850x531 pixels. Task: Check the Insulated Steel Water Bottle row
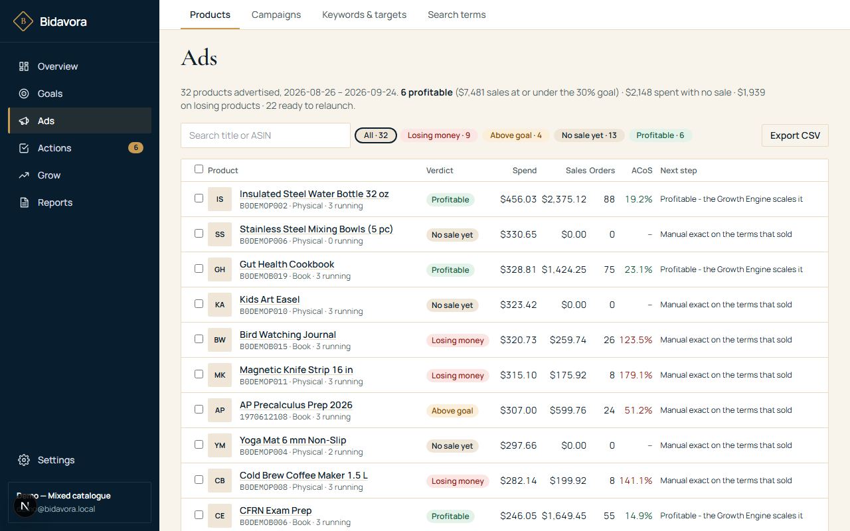coord(199,198)
